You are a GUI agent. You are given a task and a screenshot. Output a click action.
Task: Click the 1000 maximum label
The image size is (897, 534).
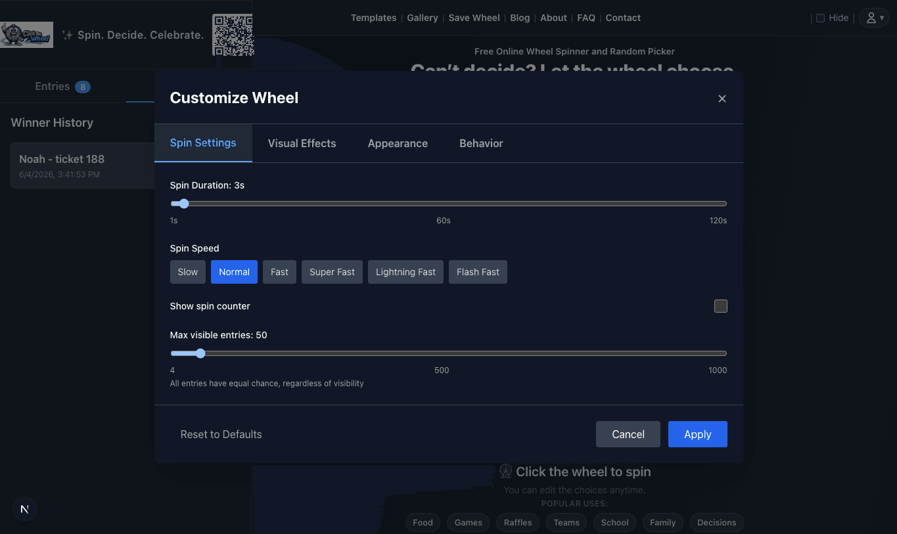coord(718,370)
